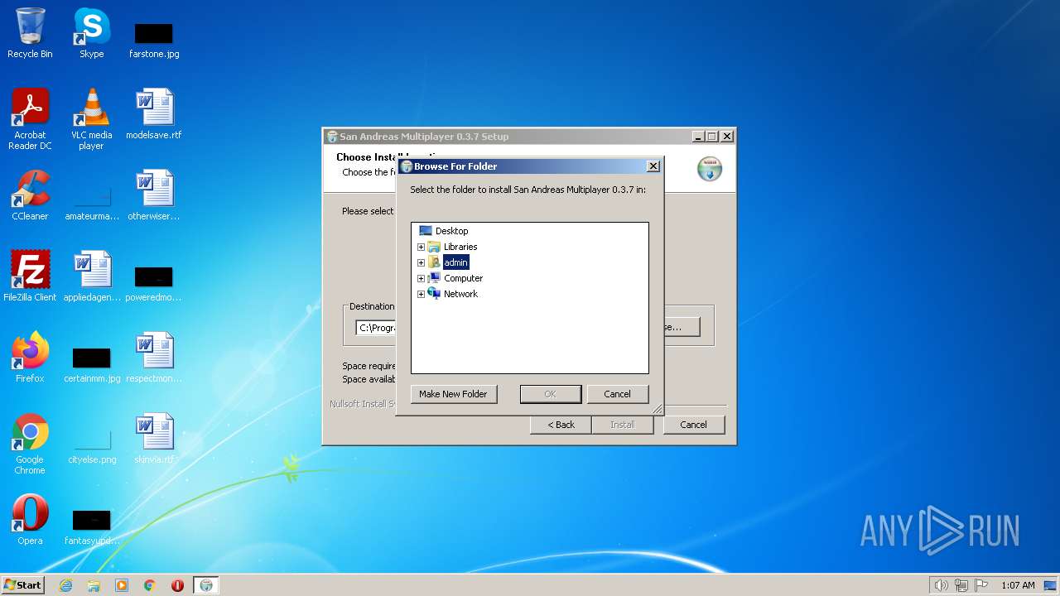
Task: Launch Skype from the desktop
Action: pos(91,33)
